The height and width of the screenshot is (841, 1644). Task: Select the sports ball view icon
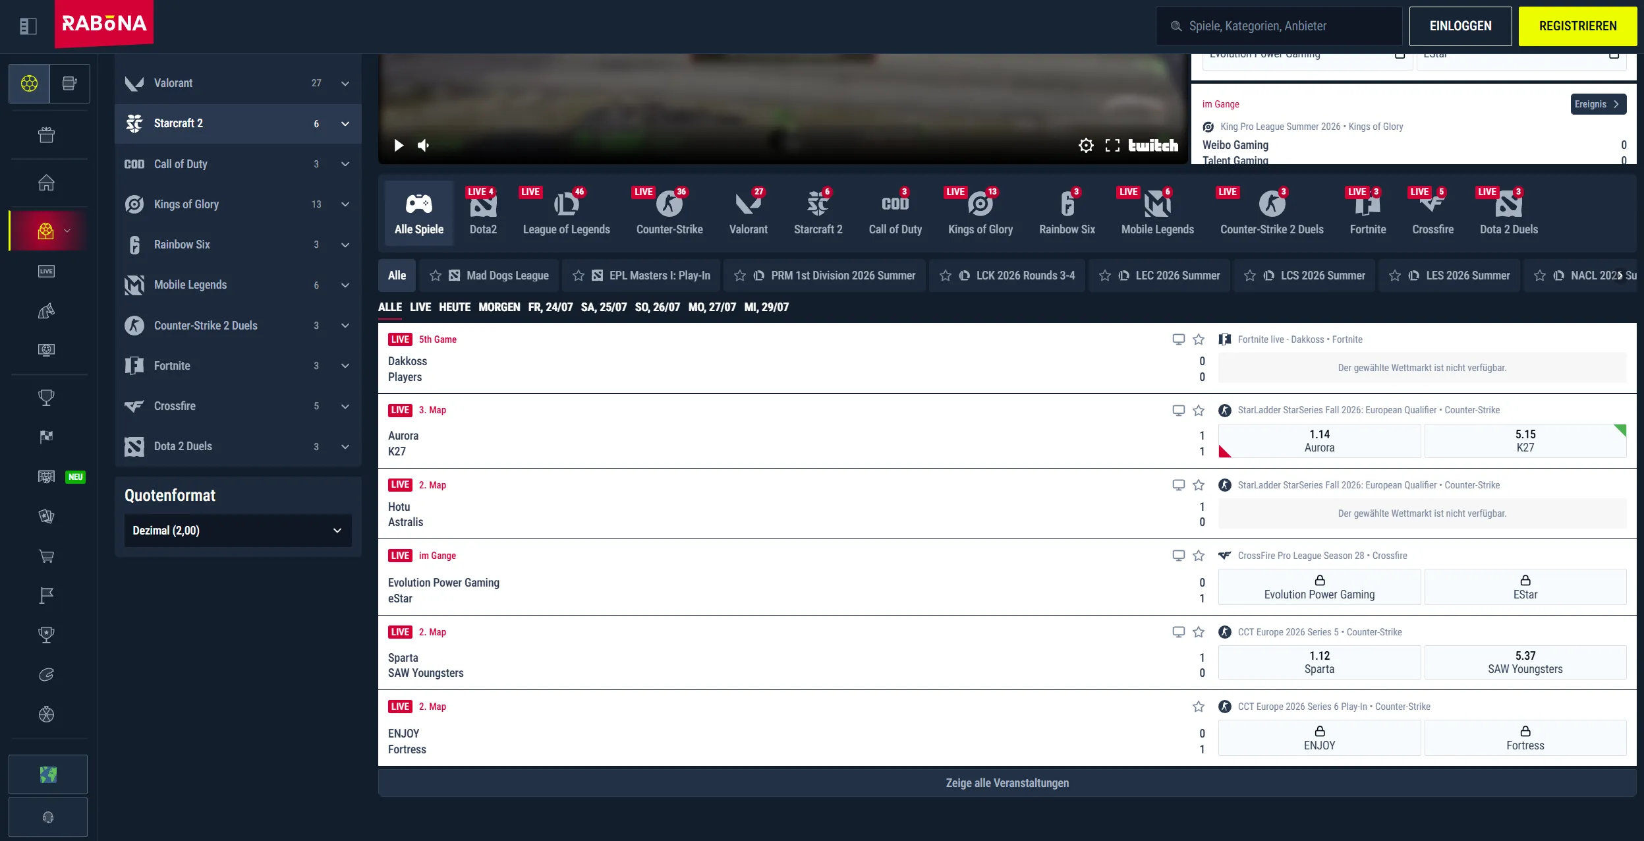[29, 84]
